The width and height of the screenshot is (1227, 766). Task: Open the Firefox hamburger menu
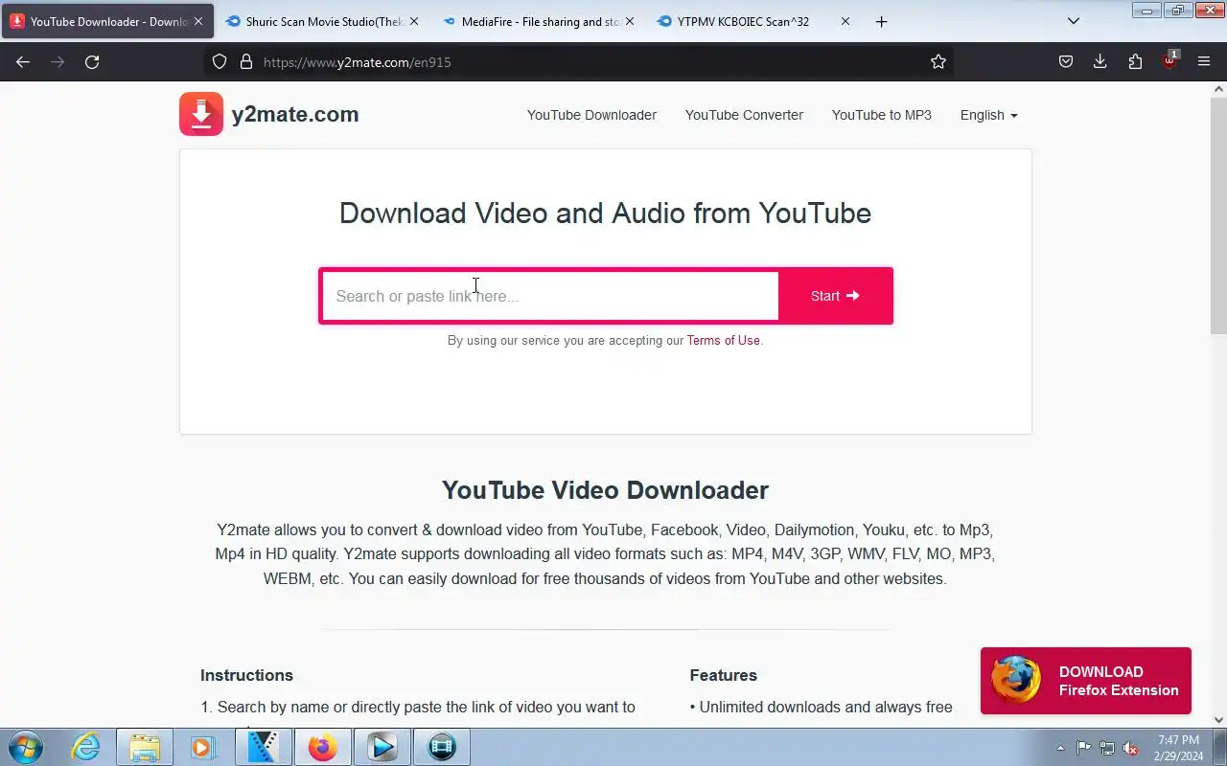(1204, 61)
